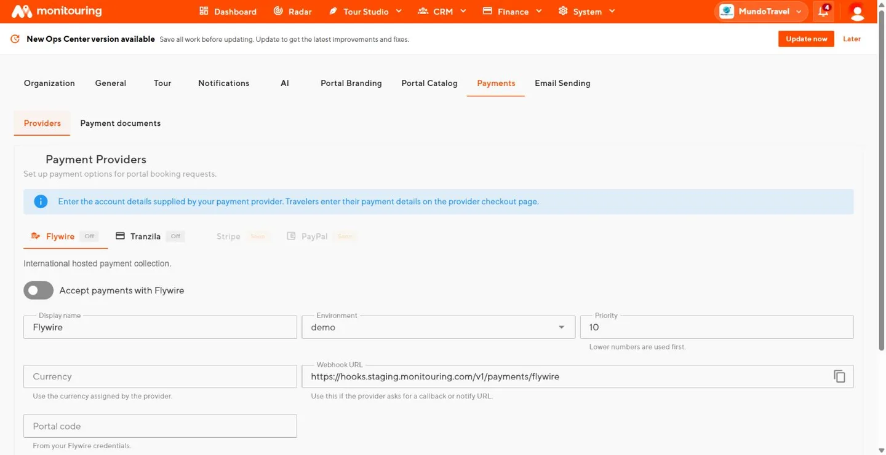Open the Dashboard menu item
The height and width of the screenshot is (455, 886).
pos(228,11)
